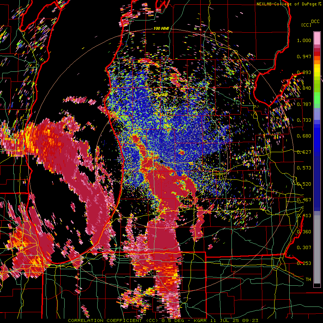This screenshot has width=323, height=323.
Task: Click the 0.360 value on the scale
Action: [304, 232]
